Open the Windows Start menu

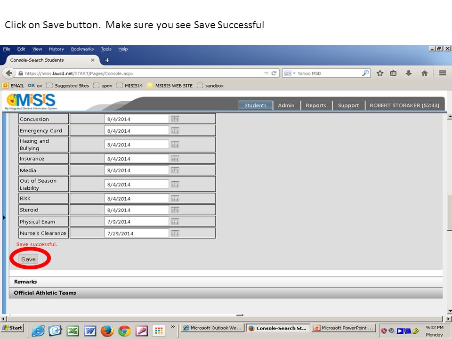point(12,328)
